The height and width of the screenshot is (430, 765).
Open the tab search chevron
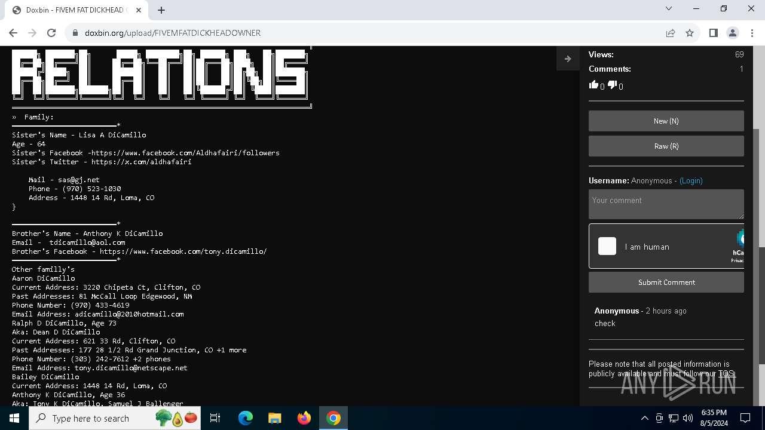tap(669, 8)
